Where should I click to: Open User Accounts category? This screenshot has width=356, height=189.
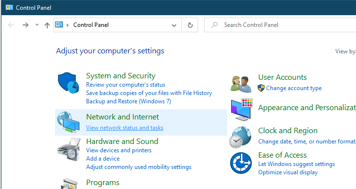(282, 77)
